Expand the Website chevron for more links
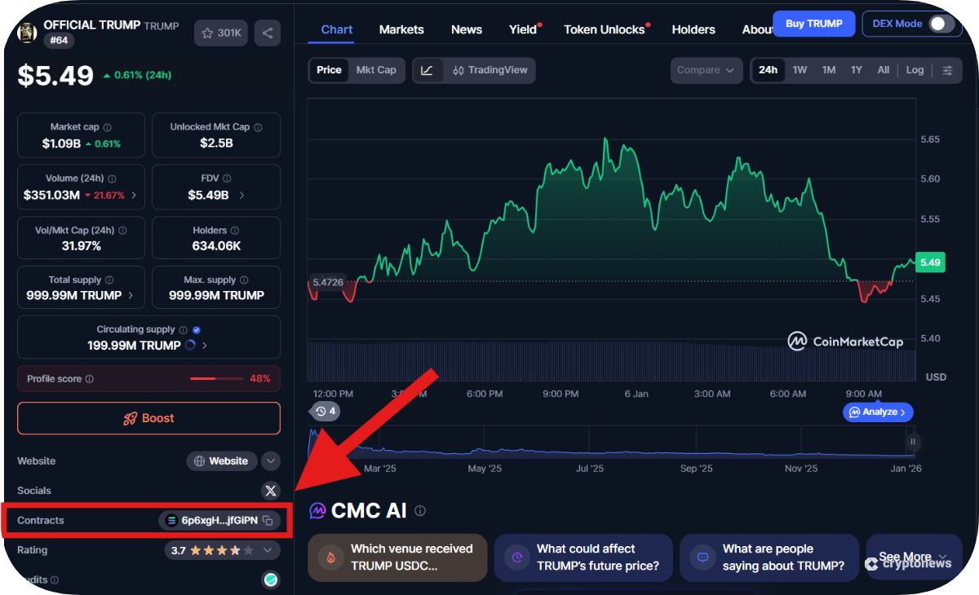Viewport: 979px width, 595px height. [x=270, y=461]
